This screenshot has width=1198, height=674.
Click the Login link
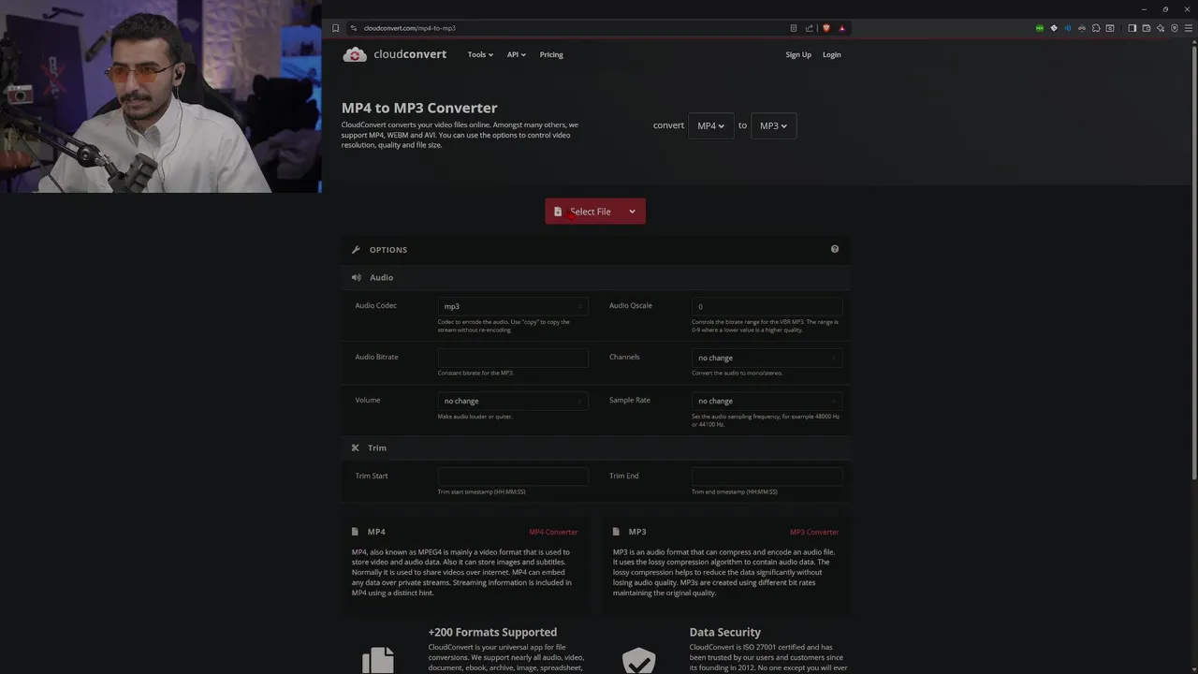(x=831, y=54)
